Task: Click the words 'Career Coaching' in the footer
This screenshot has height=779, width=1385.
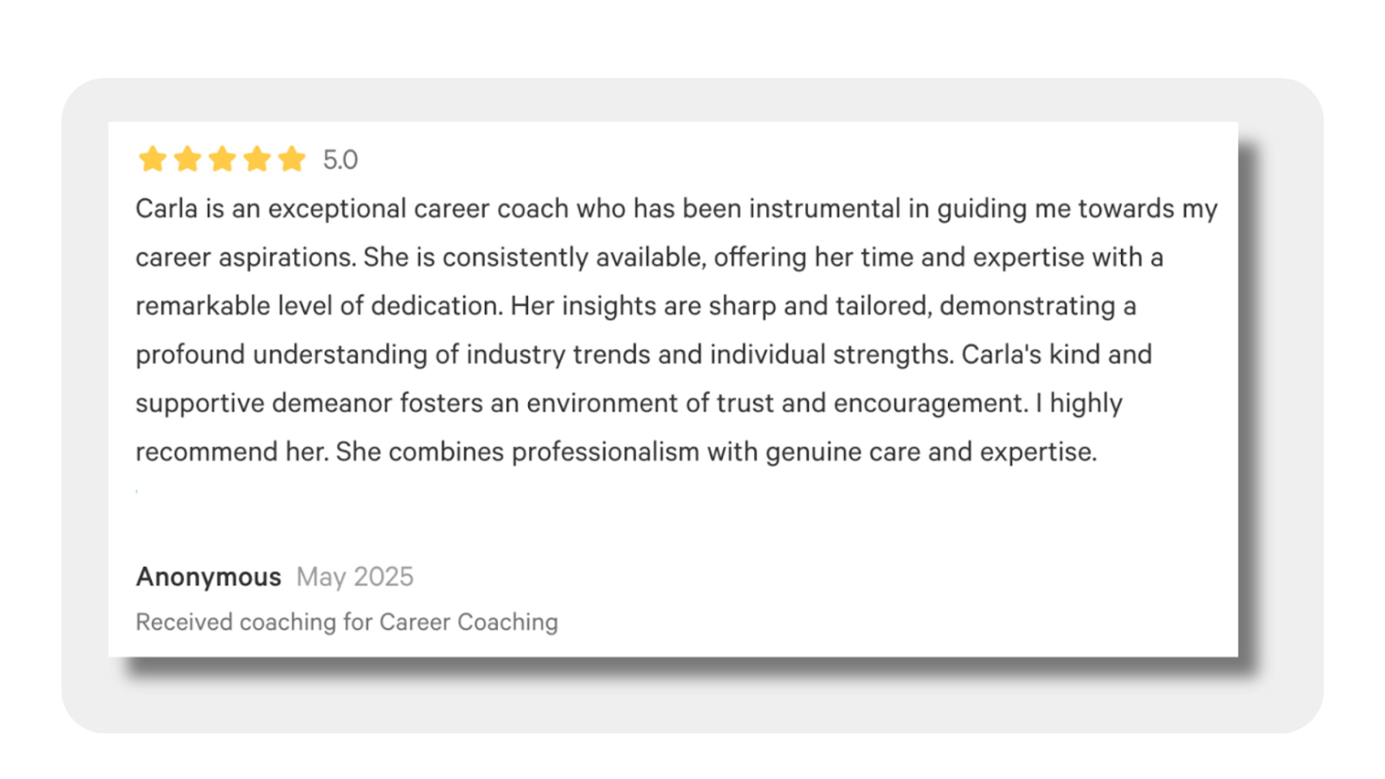Action: pos(469,622)
